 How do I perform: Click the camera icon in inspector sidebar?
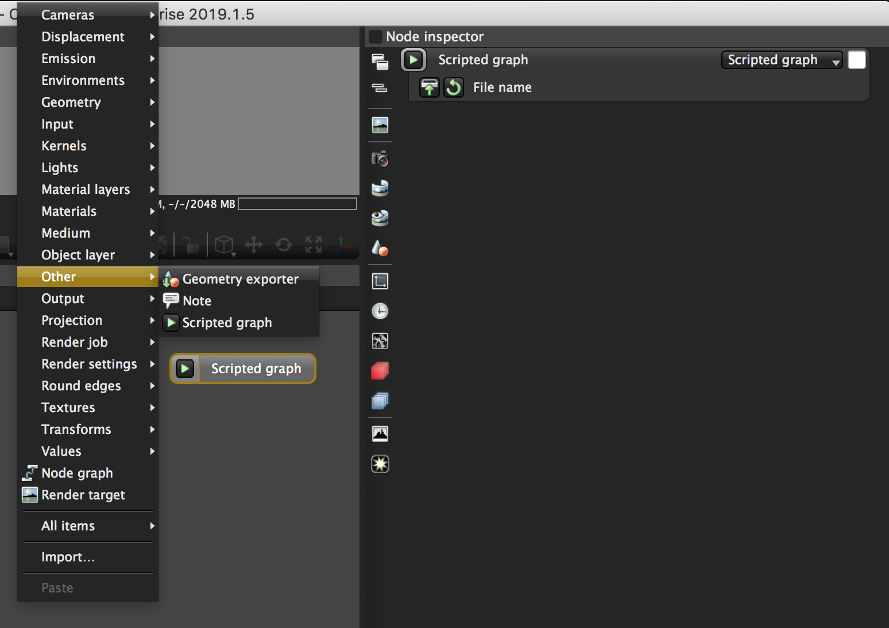point(380,158)
